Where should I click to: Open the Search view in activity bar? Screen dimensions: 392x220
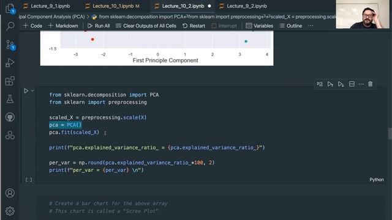click(x=10, y=26)
